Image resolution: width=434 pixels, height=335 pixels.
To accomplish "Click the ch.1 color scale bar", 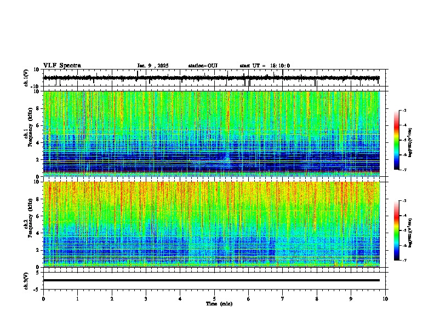I will click(x=397, y=140).
